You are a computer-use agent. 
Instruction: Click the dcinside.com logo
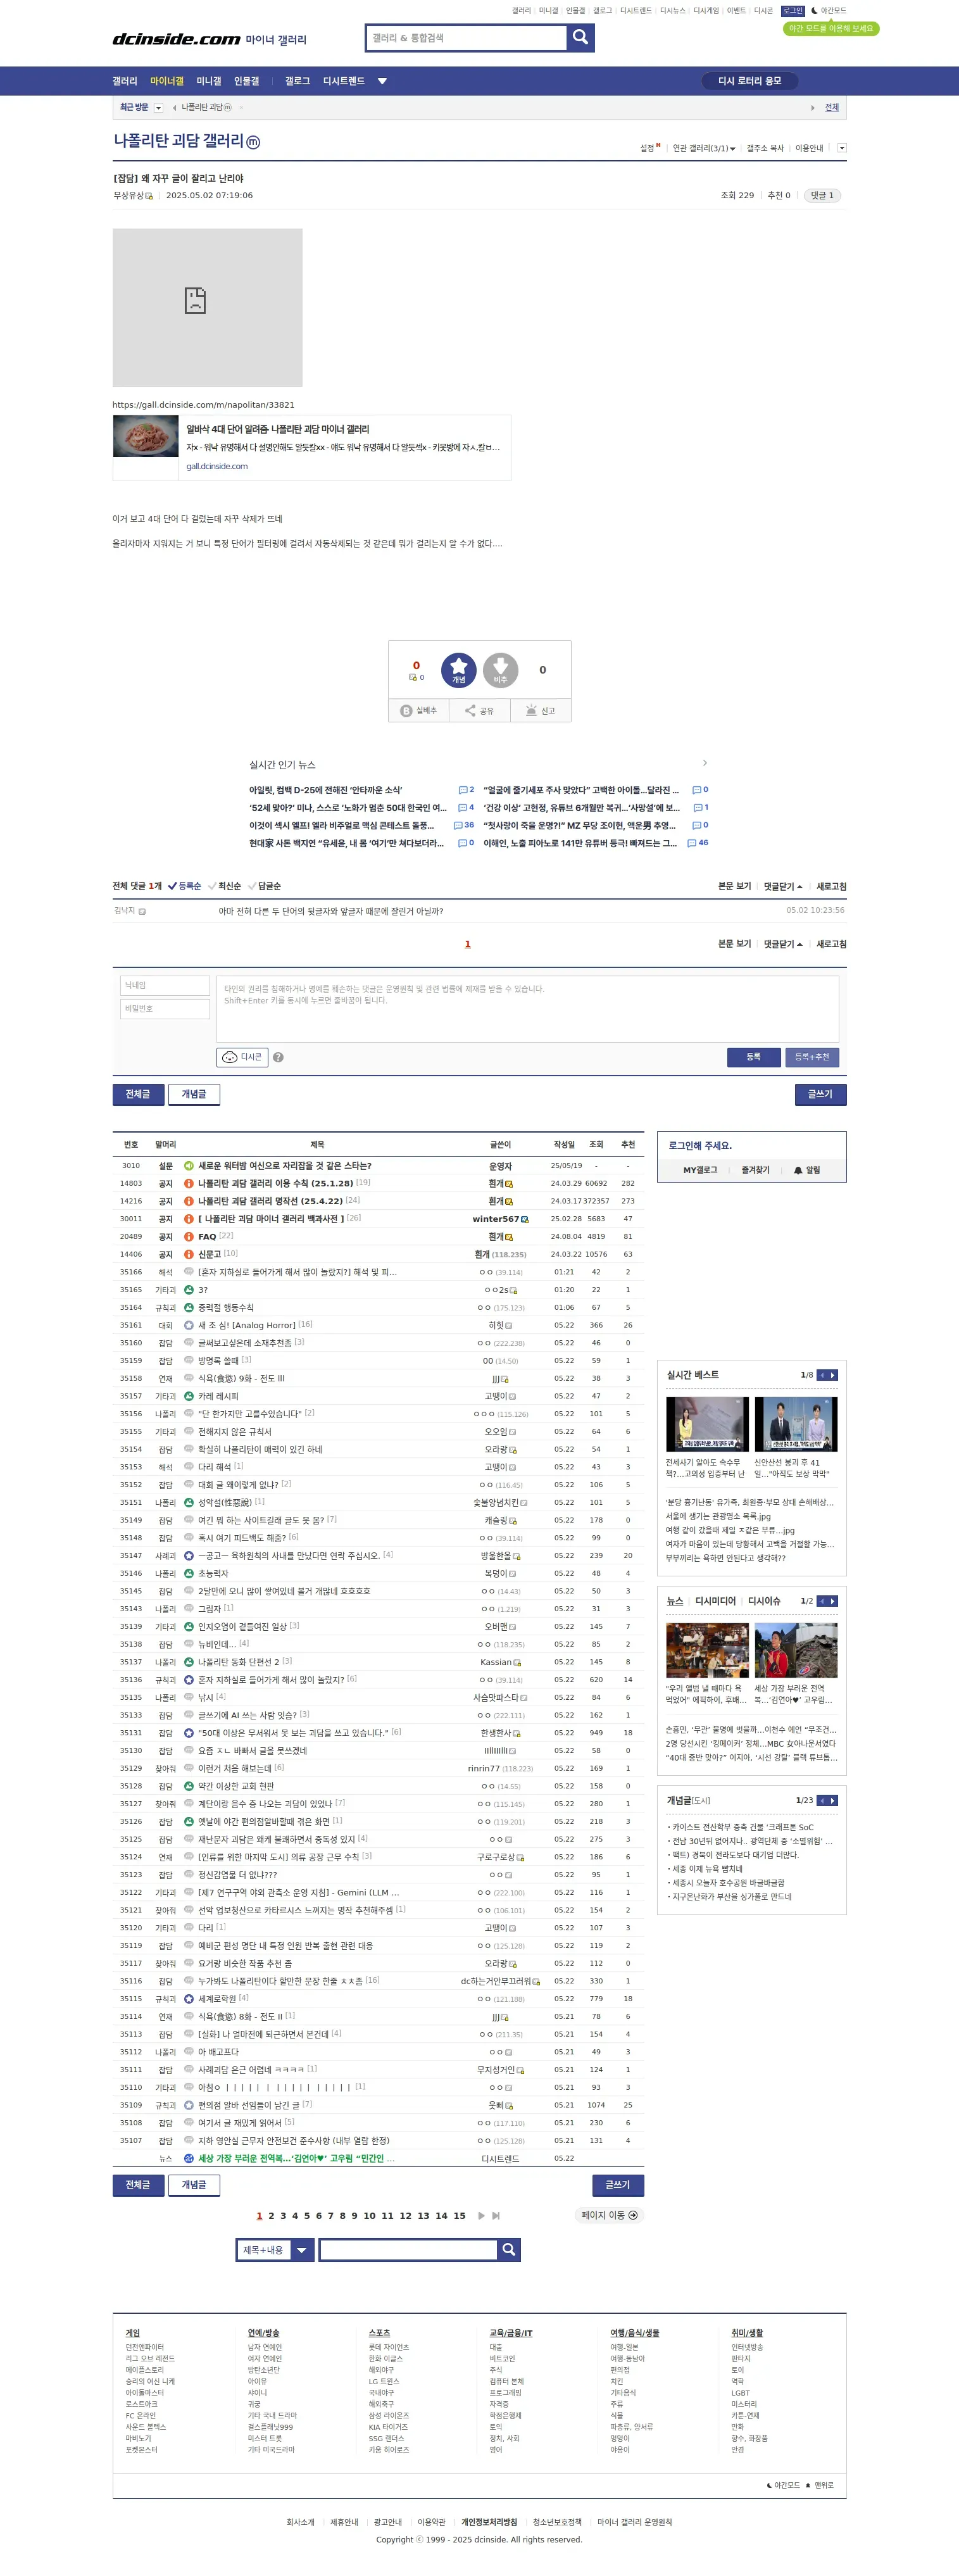pyautogui.click(x=176, y=39)
